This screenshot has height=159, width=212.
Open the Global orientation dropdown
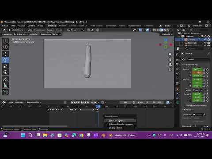click(x=73, y=30)
